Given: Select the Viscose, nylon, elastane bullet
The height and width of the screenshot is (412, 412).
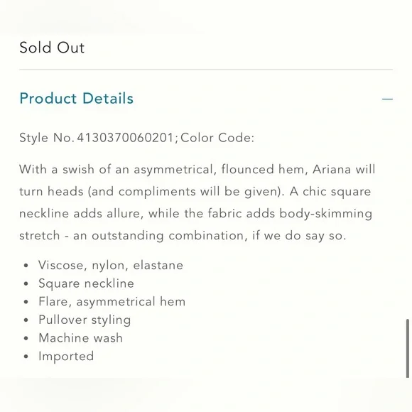Looking at the screenshot, I should point(111,265).
